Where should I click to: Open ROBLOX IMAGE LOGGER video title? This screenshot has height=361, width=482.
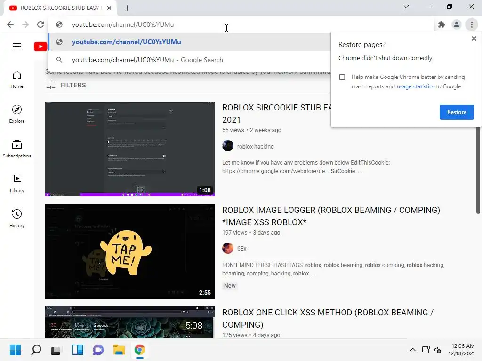(x=331, y=216)
